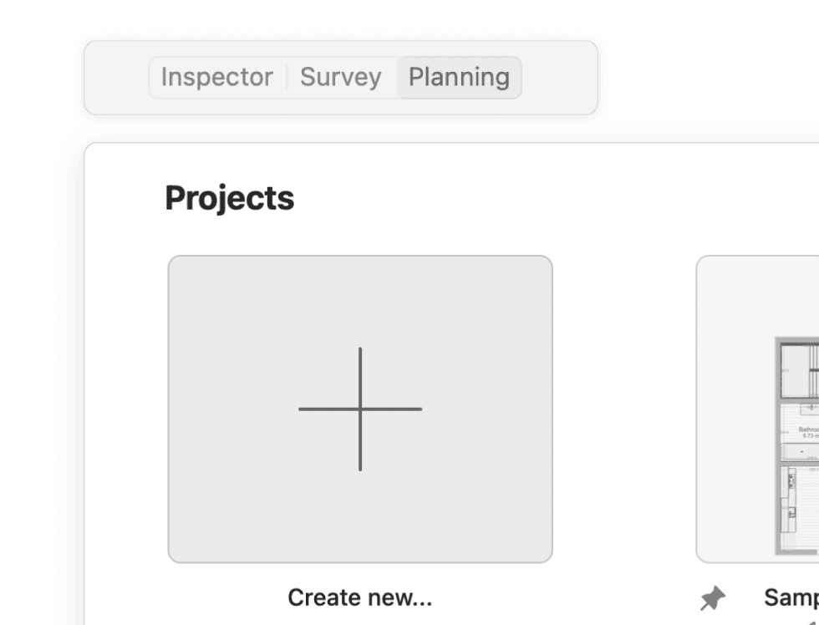Switch to the Inspector tab

point(216,78)
